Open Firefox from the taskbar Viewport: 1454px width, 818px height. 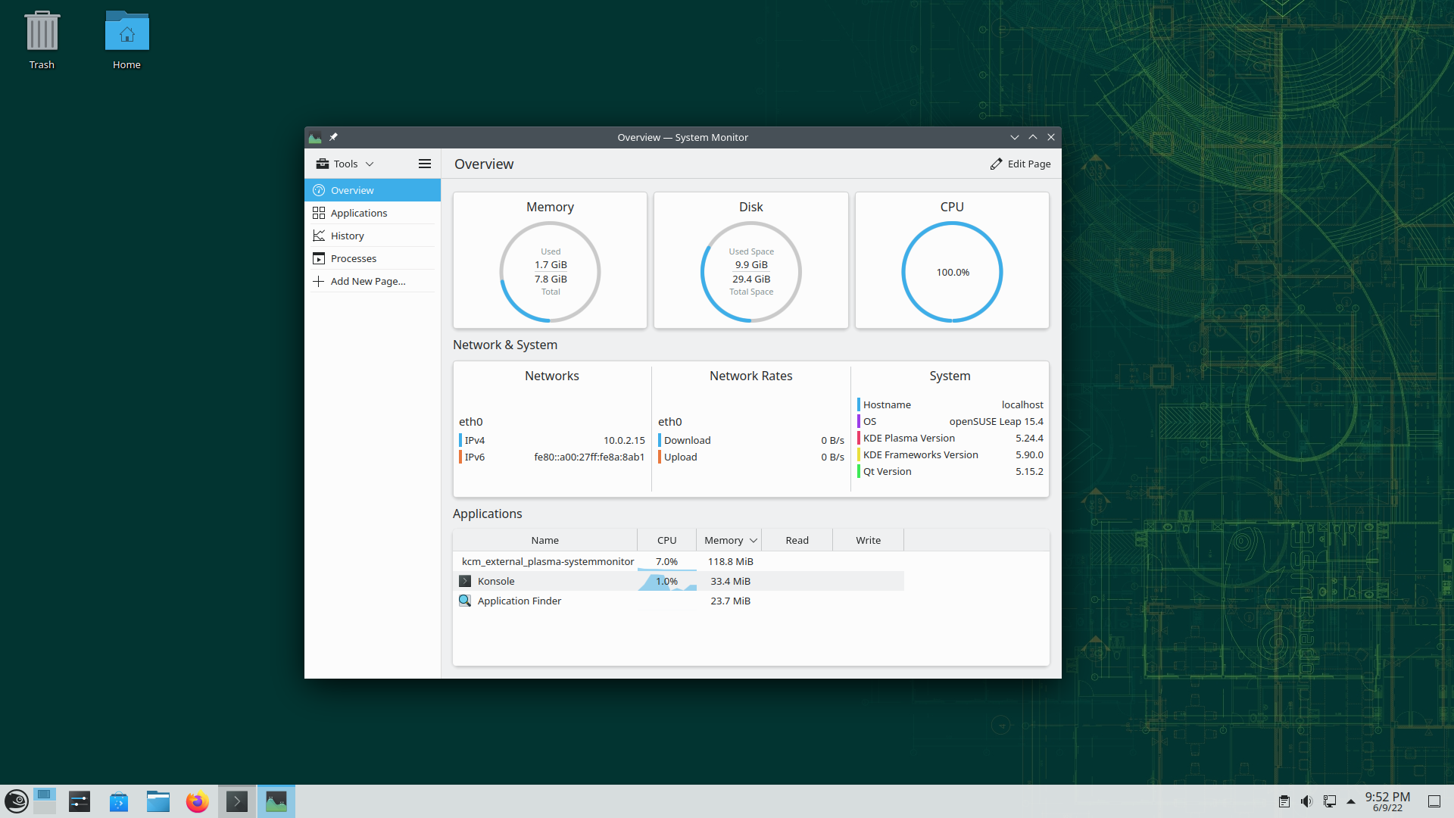pyautogui.click(x=197, y=801)
